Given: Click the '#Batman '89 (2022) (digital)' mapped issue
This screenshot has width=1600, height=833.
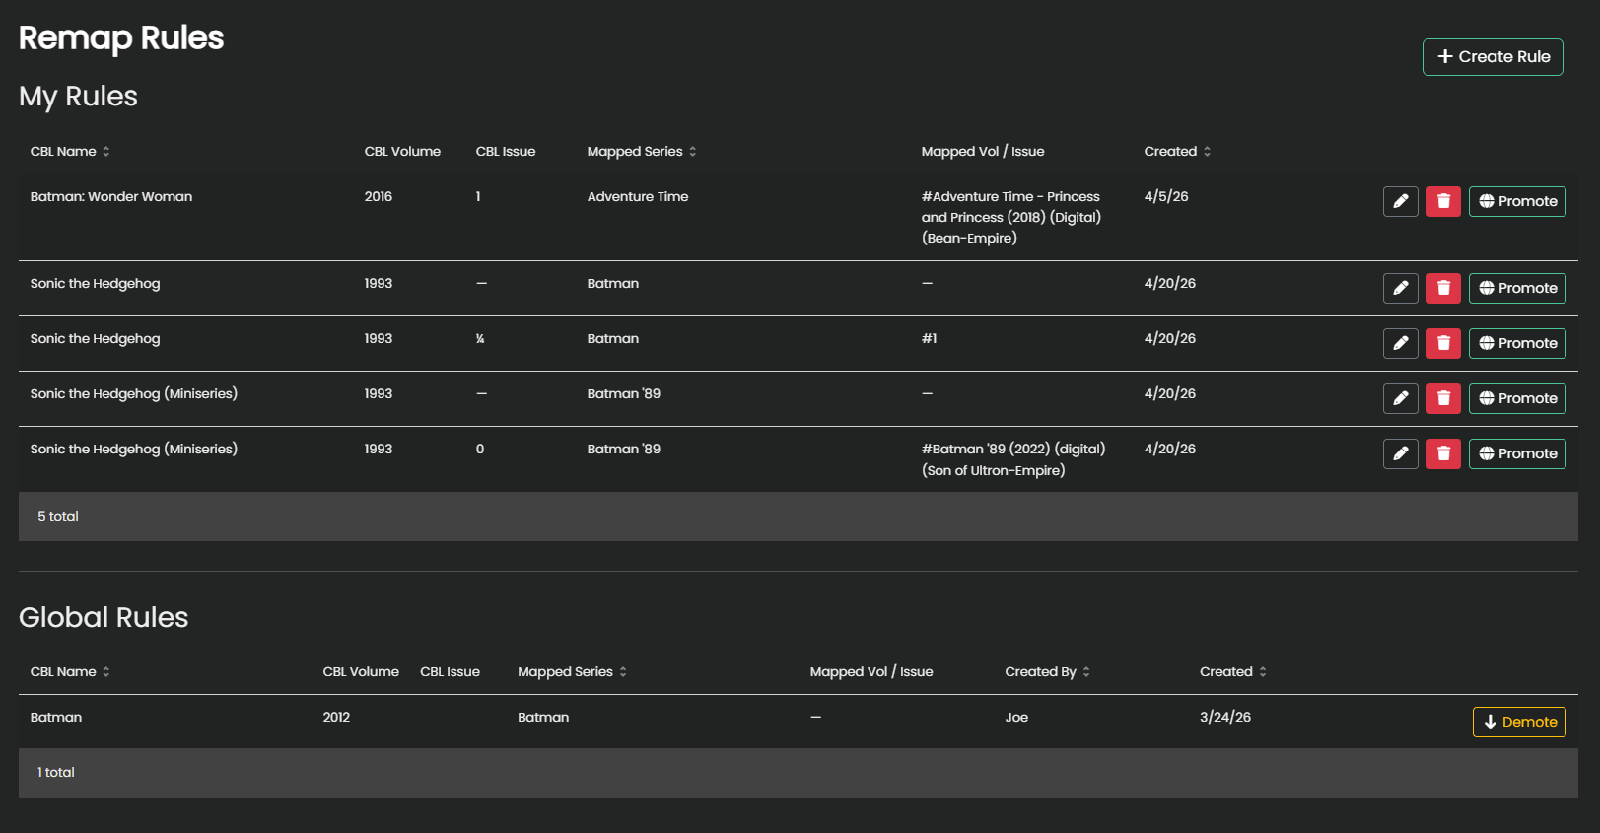Looking at the screenshot, I should click(1013, 459).
